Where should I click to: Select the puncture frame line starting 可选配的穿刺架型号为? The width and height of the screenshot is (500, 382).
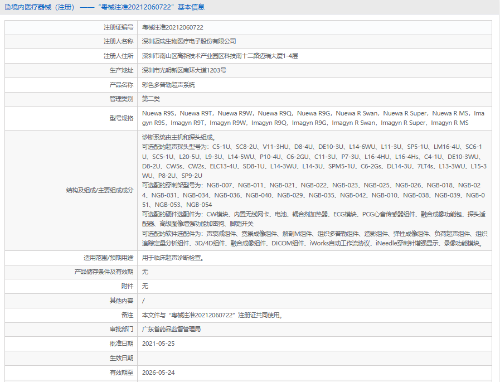[x=313, y=195]
